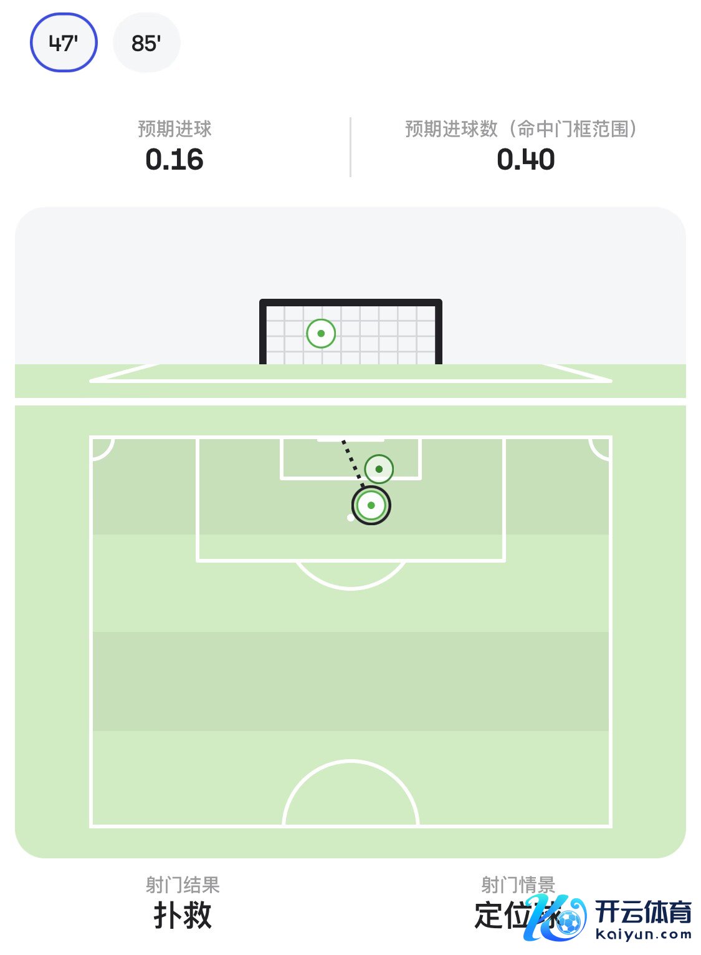Click the 定位球 shot situation text
The image size is (701, 955).
click(x=505, y=916)
